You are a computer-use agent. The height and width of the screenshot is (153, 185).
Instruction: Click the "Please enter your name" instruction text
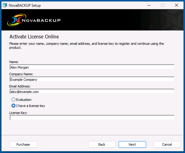[86, 45]
